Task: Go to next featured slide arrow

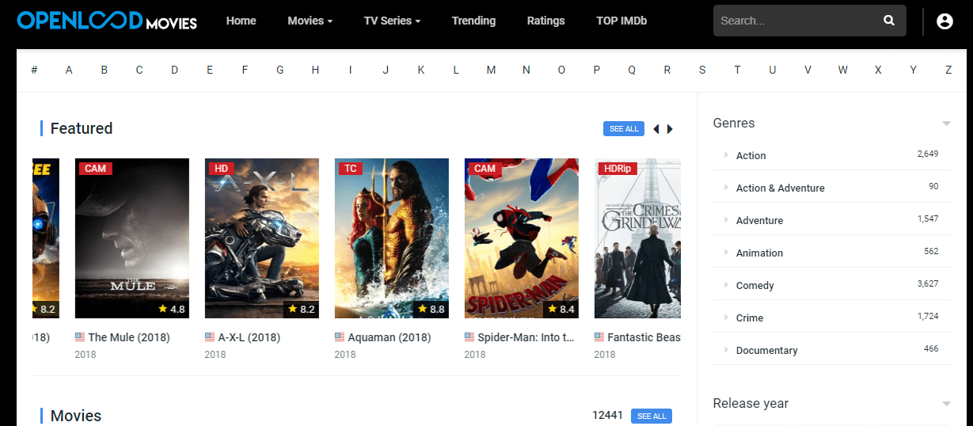Action: tap(670, 129)
